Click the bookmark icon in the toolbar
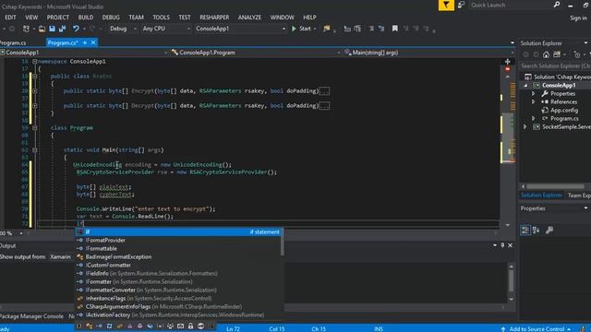 [x=394, y=29]
